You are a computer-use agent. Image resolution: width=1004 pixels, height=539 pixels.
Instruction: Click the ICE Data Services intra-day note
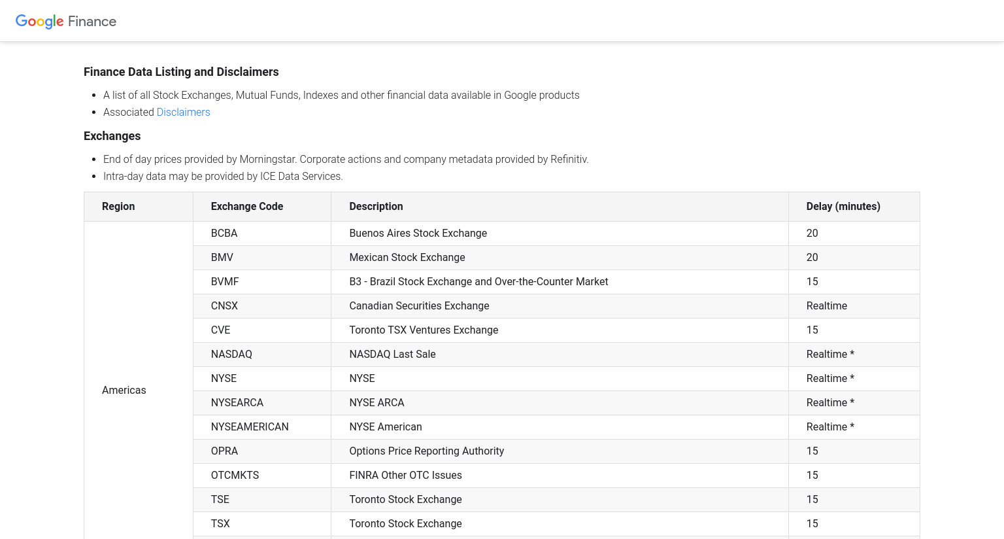[x=223, y=176]
